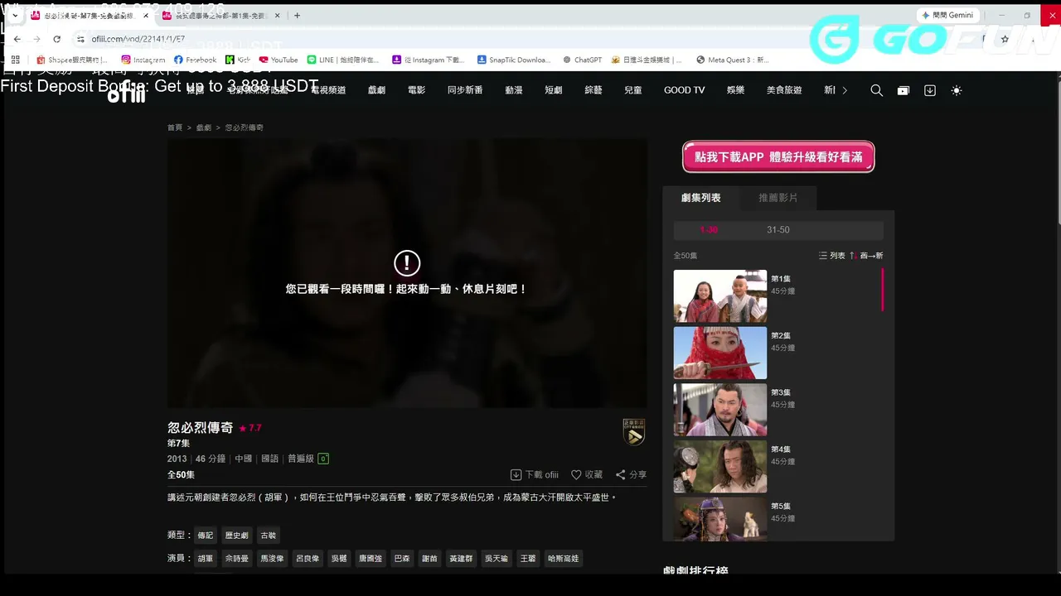Click the browser address bar URL

click(x=138, y=39)
